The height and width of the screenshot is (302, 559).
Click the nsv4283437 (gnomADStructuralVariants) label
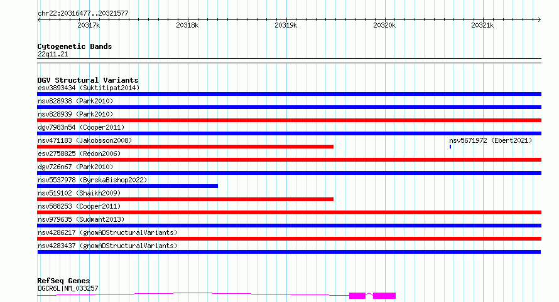pos(107,246)
